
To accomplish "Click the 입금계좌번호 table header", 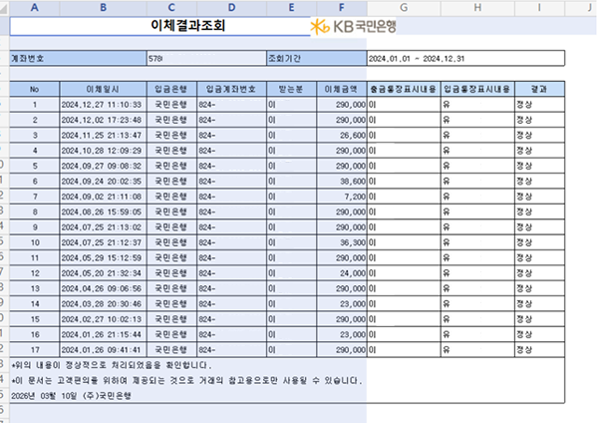I will click(x=231, y=89).
